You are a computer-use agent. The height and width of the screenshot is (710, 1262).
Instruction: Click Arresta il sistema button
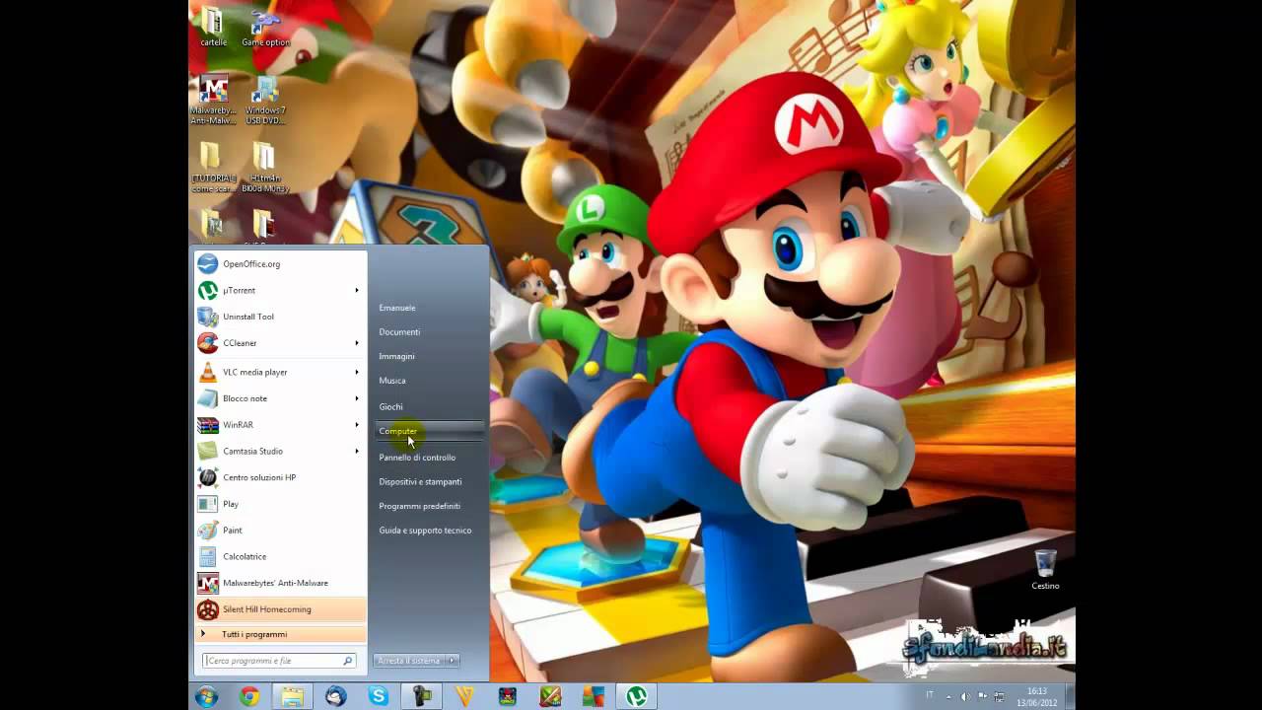(409, 661)
